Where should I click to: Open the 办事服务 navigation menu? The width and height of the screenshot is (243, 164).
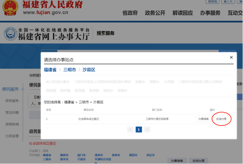[x=210, y=13]
